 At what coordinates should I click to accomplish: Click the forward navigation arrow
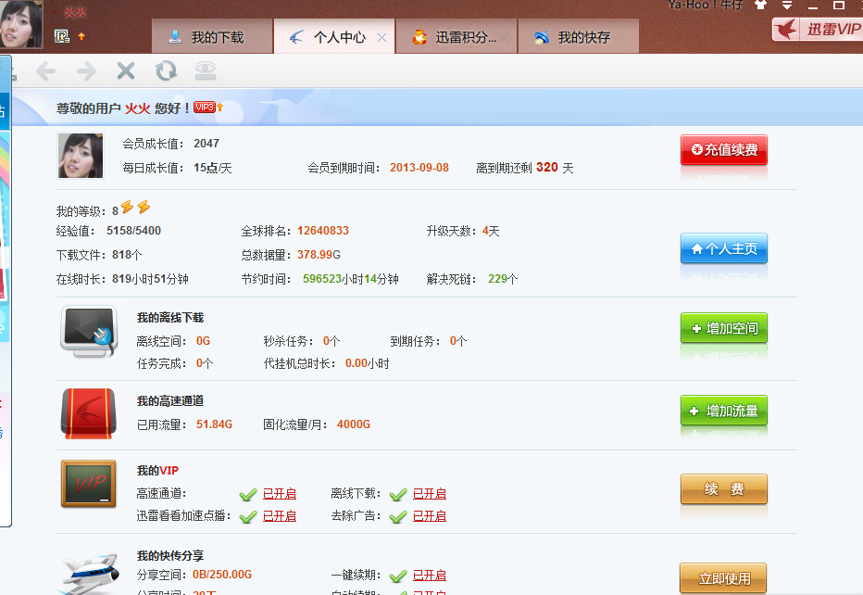[x=86, y=71]
